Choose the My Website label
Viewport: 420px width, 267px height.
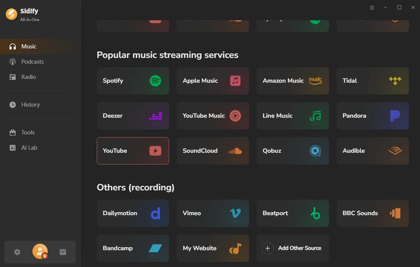pyautogui.click(x=199, y=248)
